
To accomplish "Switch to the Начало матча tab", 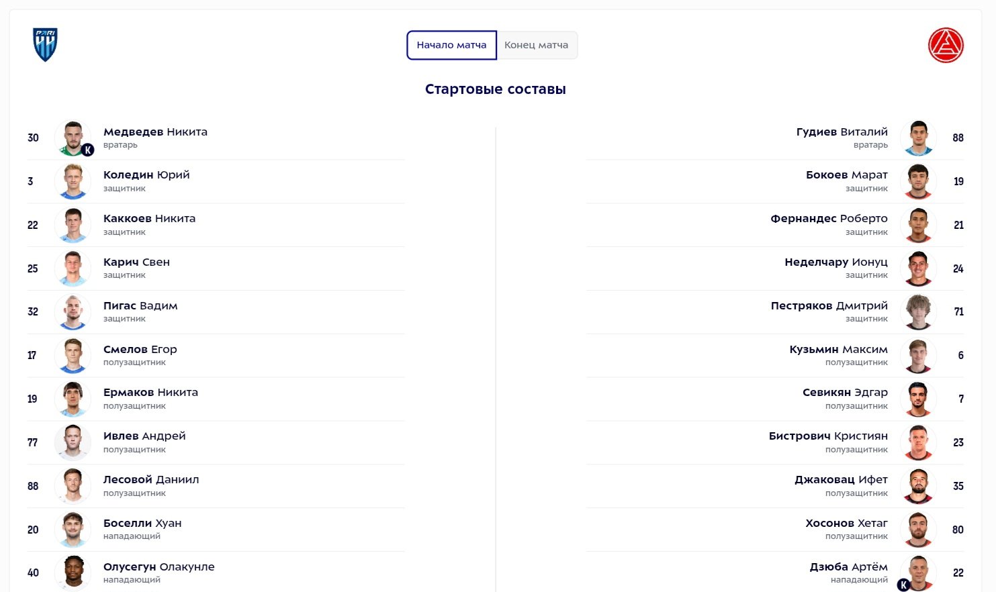I will tap(451, 45).
